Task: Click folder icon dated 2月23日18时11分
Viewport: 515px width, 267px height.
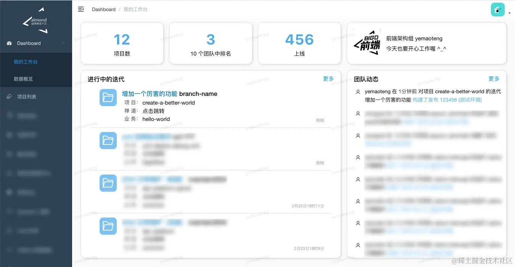Action: [108, 183]
